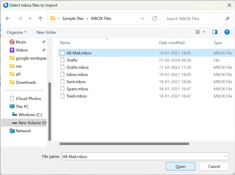The image size is (235, 175).
Task: Expand the address bar path dropdown
Action: click(x=142, y=18)
